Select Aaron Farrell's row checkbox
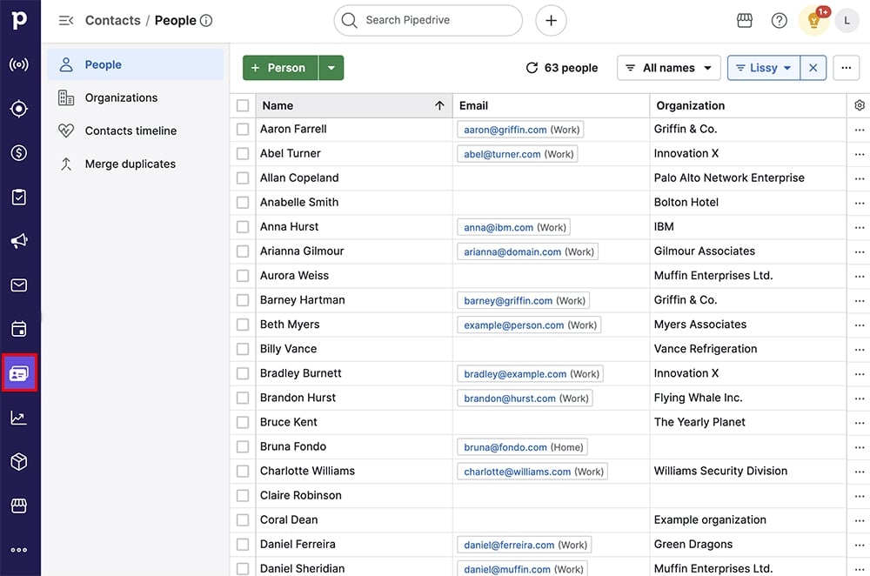This screenshot has width=870, height=576. (x=242, y=129)
